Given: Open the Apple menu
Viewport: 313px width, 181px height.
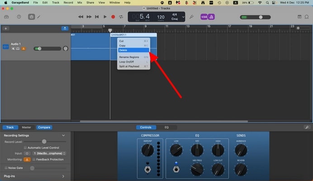Looking at the screenshot, I should pos(6,3).
